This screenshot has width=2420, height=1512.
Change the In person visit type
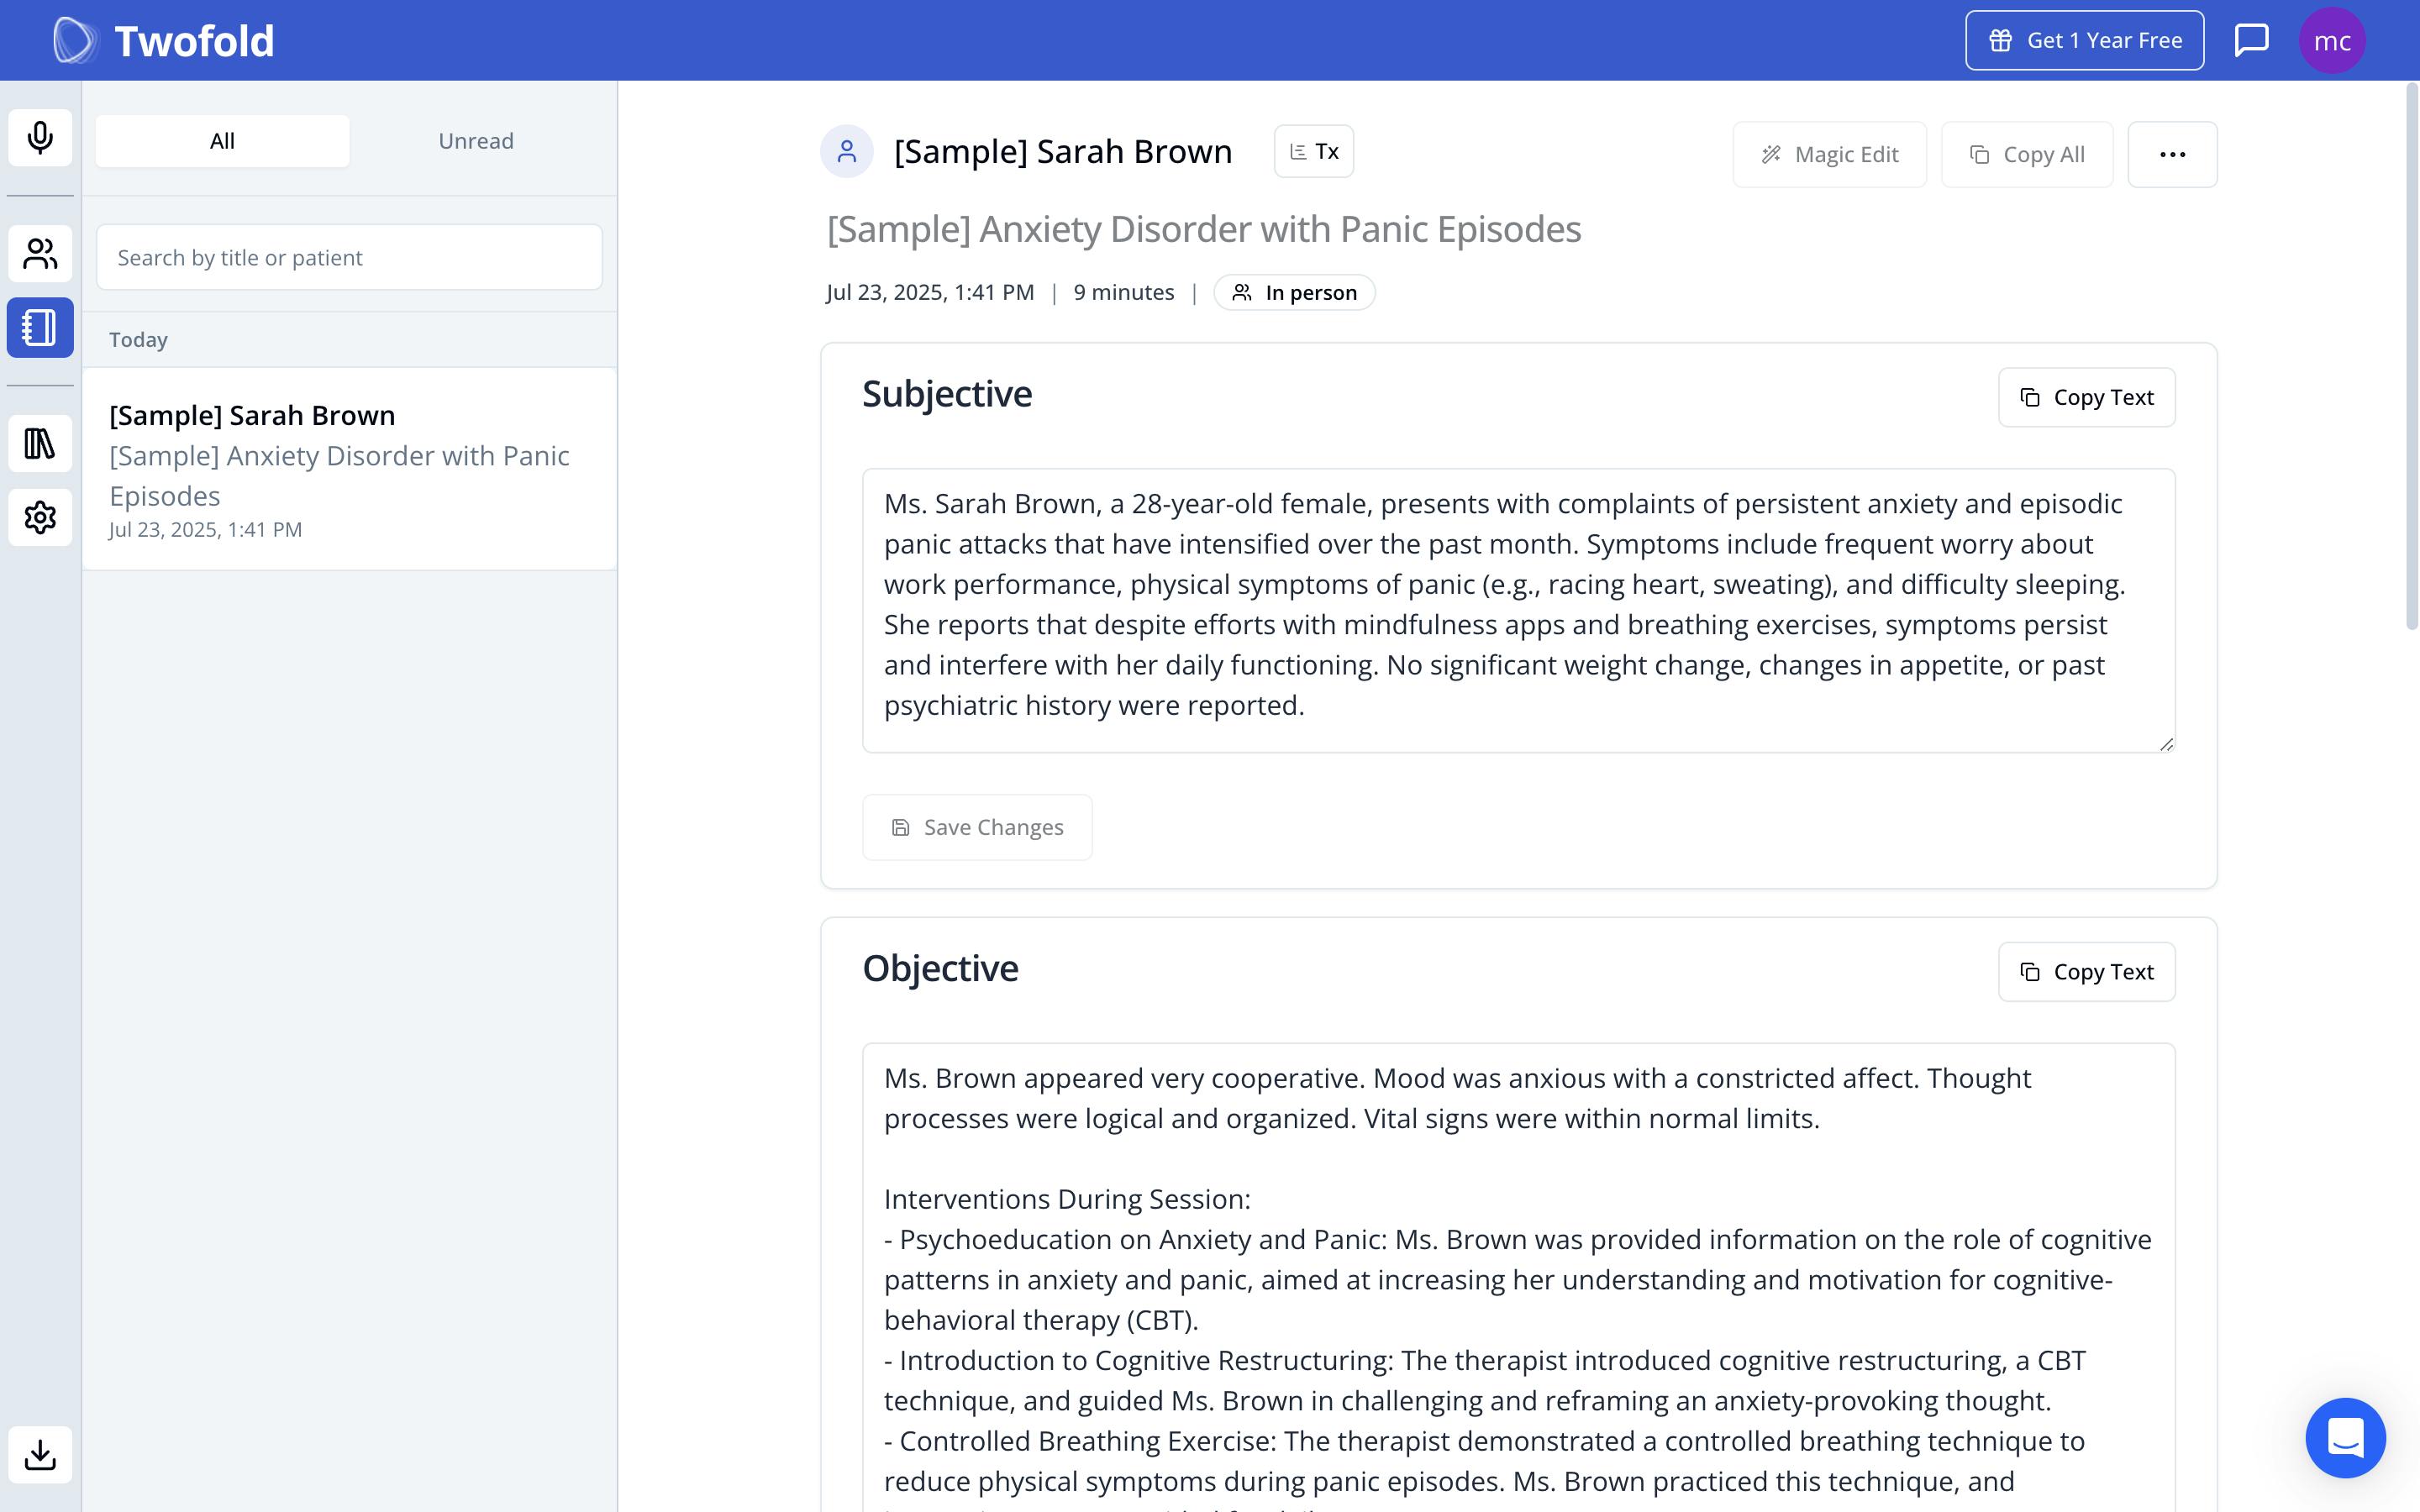pos(1294,293)
